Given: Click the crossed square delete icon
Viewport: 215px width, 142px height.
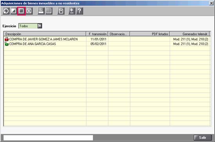Looking at the screenshot, I should tap(29, 11).
